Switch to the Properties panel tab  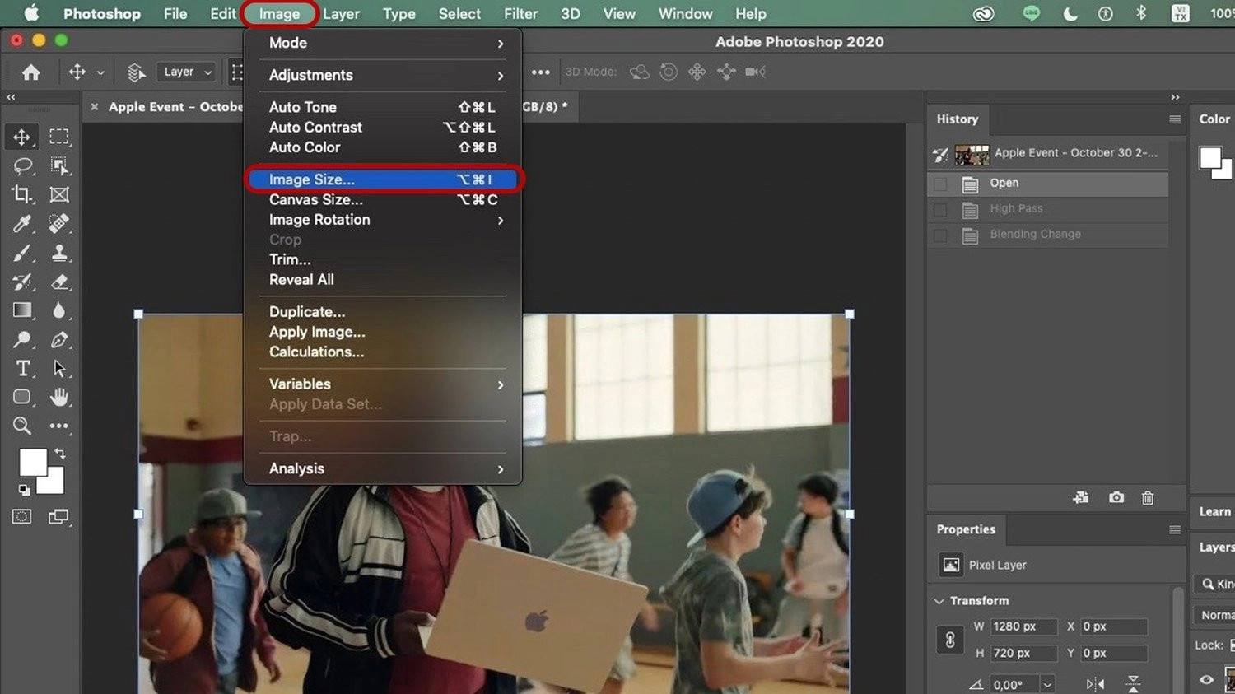966,529
